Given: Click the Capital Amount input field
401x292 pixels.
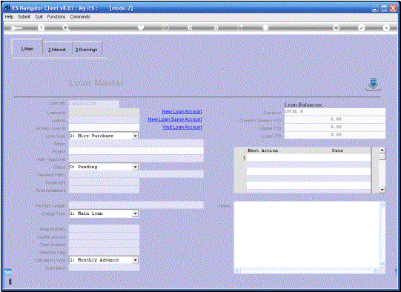Looking at the screenshot, I should pos(104,236).
